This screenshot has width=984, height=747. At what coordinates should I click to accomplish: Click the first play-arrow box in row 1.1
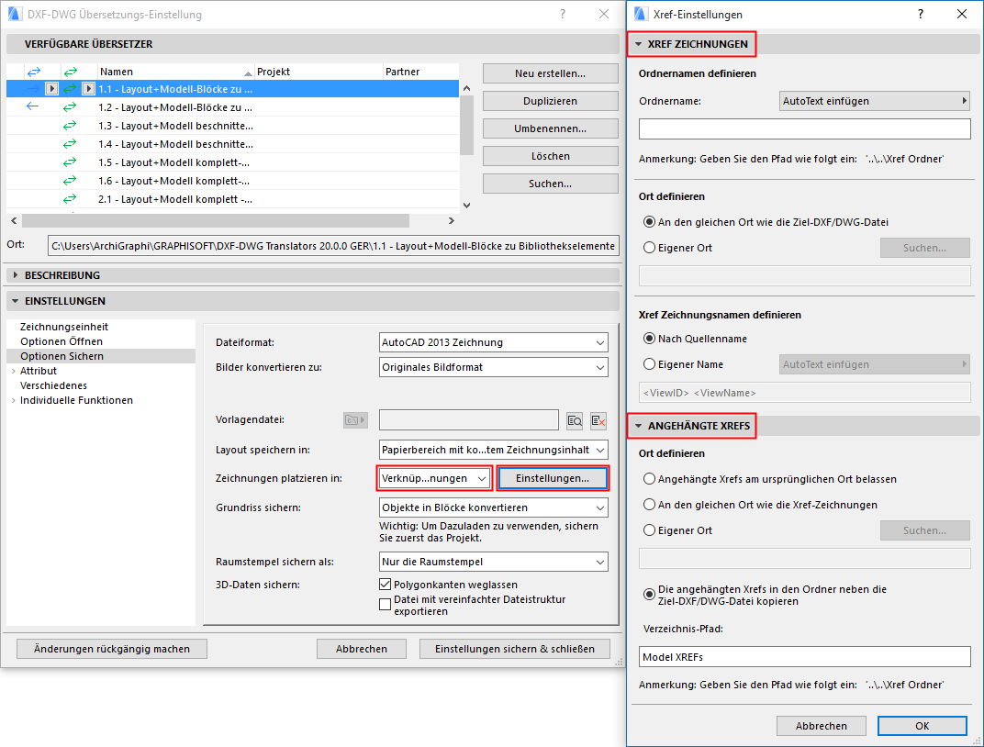coord(52,89)
